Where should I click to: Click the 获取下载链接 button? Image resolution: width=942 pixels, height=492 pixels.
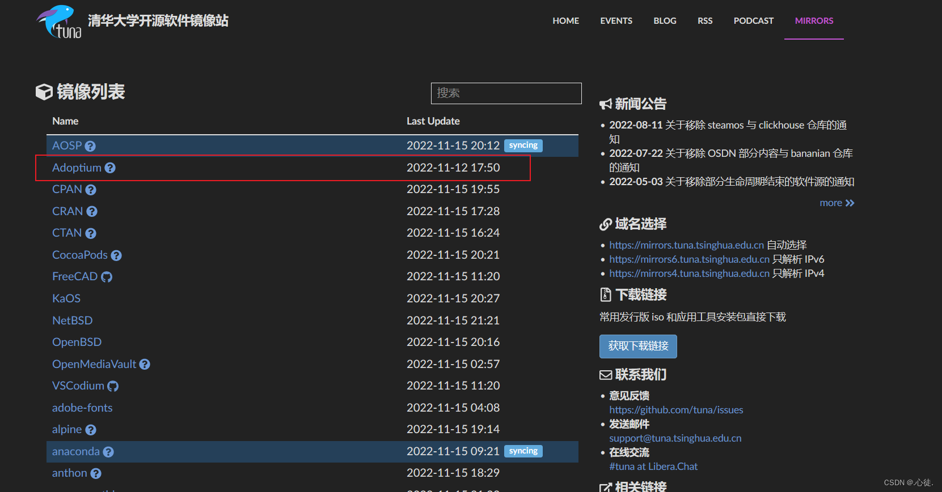[638, 346]
